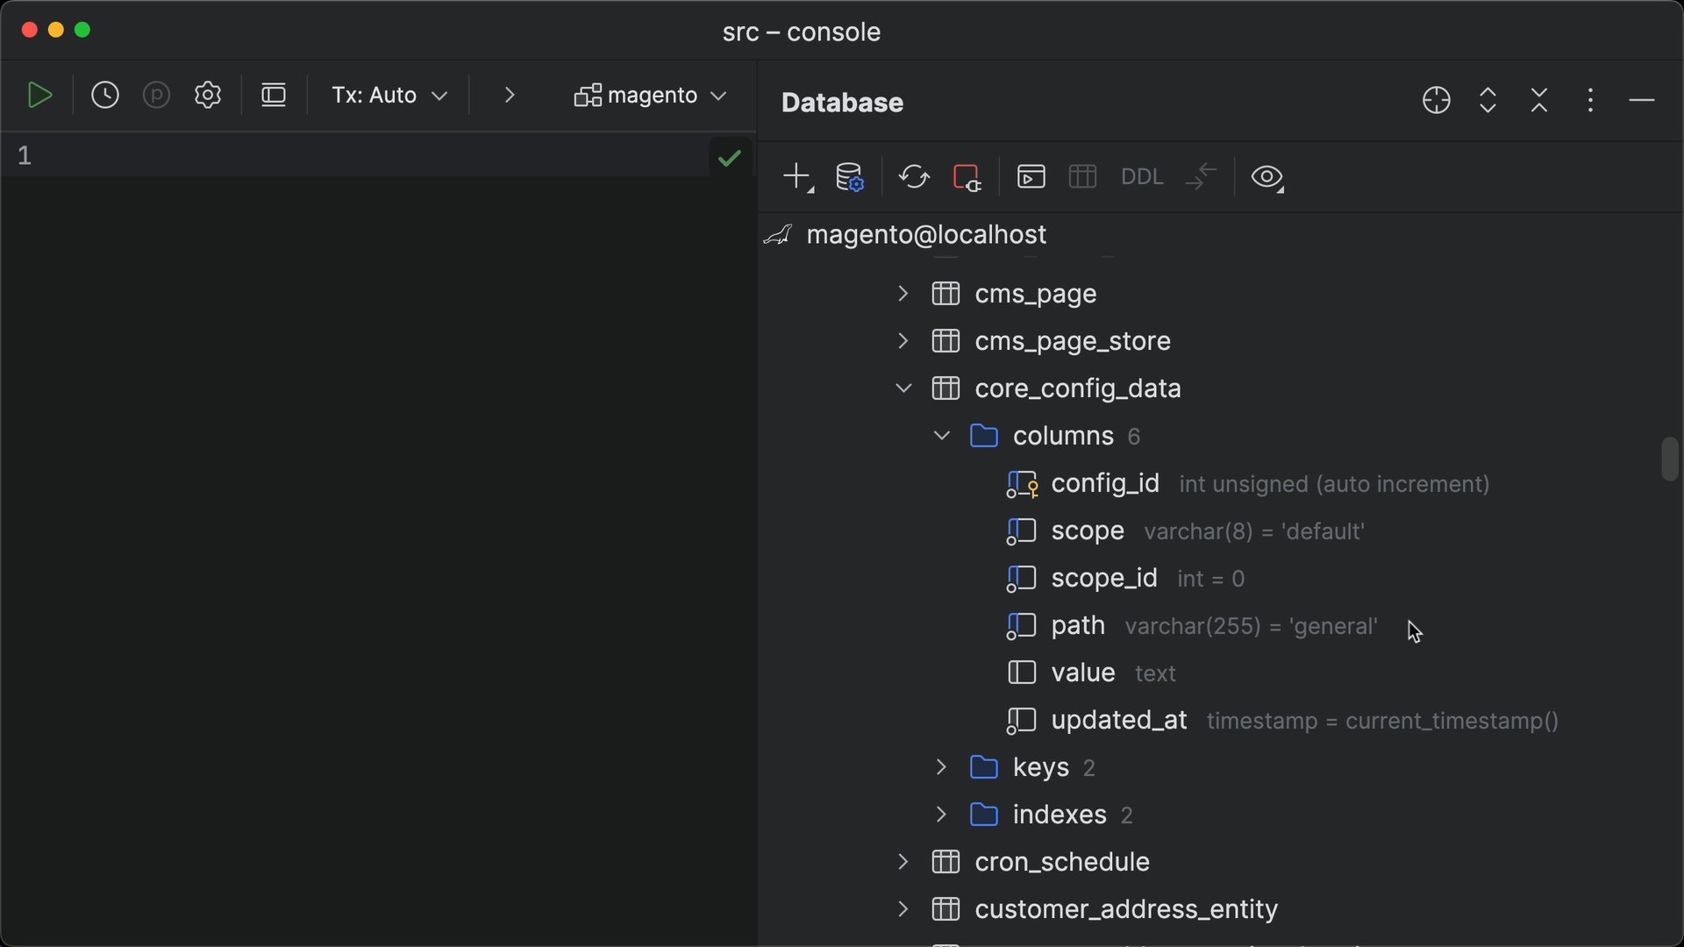This screenshot has height=947, width=1684.
Task: Click the MariaDB data source icon
Action: [778, 235]
